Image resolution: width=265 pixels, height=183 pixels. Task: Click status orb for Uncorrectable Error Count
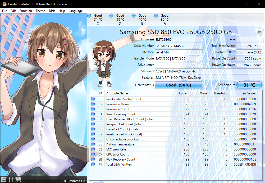[93, 139]
